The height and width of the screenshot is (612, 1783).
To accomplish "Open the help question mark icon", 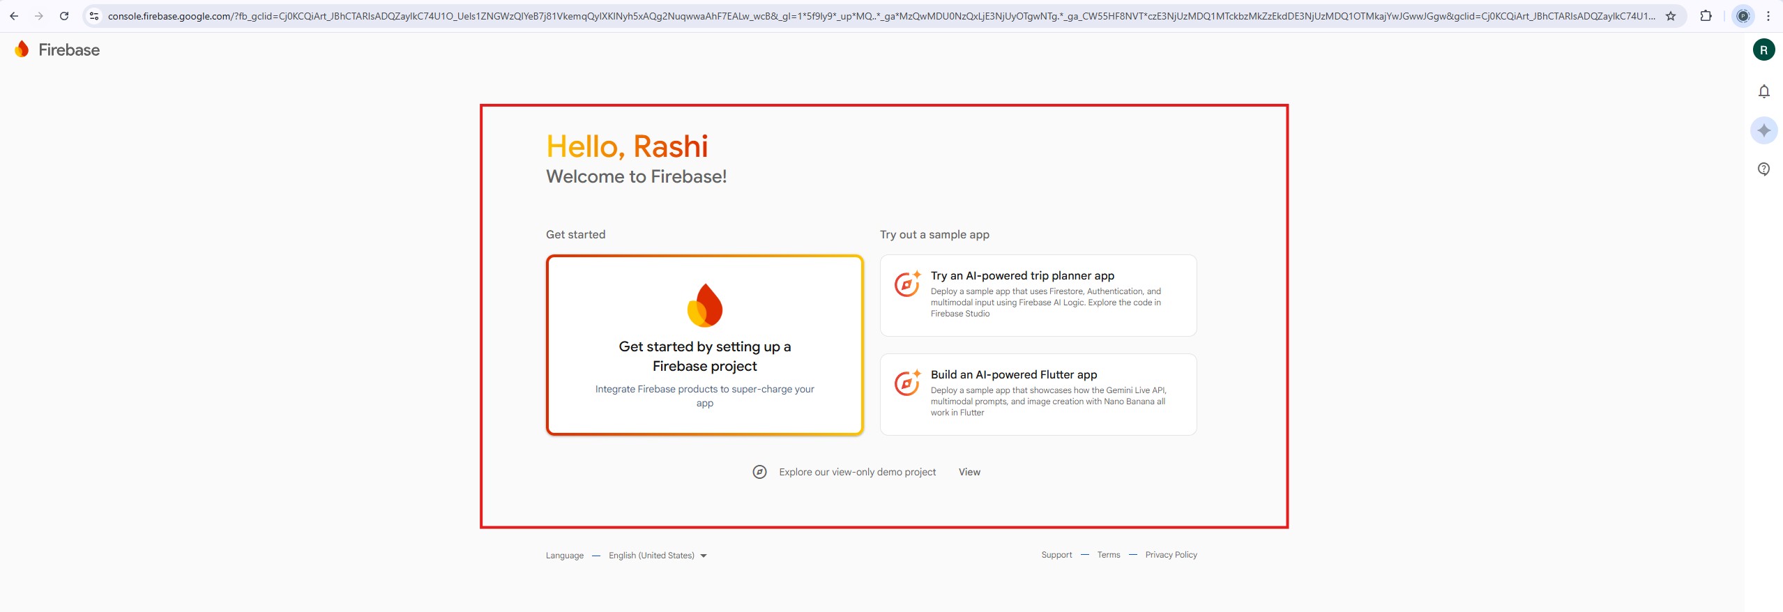I will click(1763, 169).
